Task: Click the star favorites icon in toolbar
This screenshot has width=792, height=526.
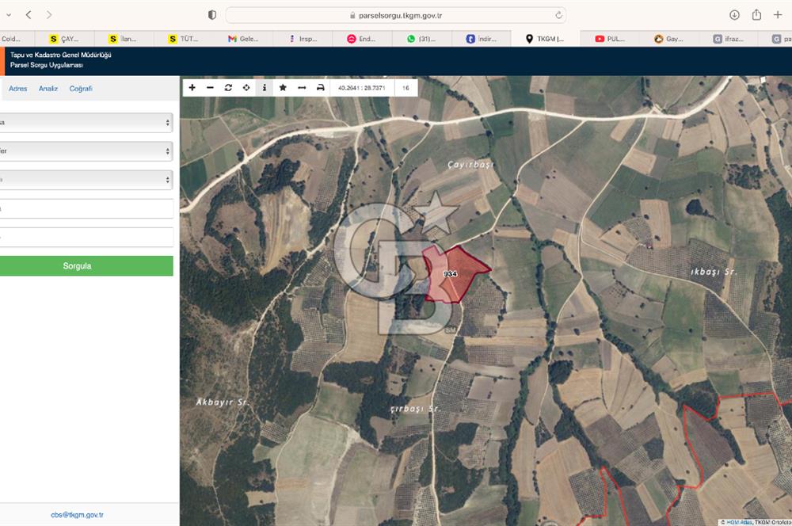Action: (x=283, y=88)
